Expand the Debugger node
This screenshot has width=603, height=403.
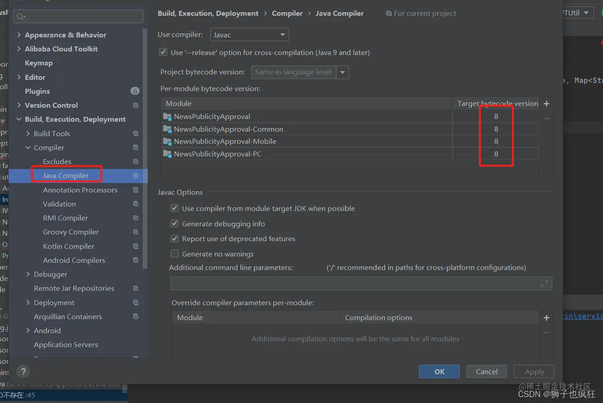point(28,274)
